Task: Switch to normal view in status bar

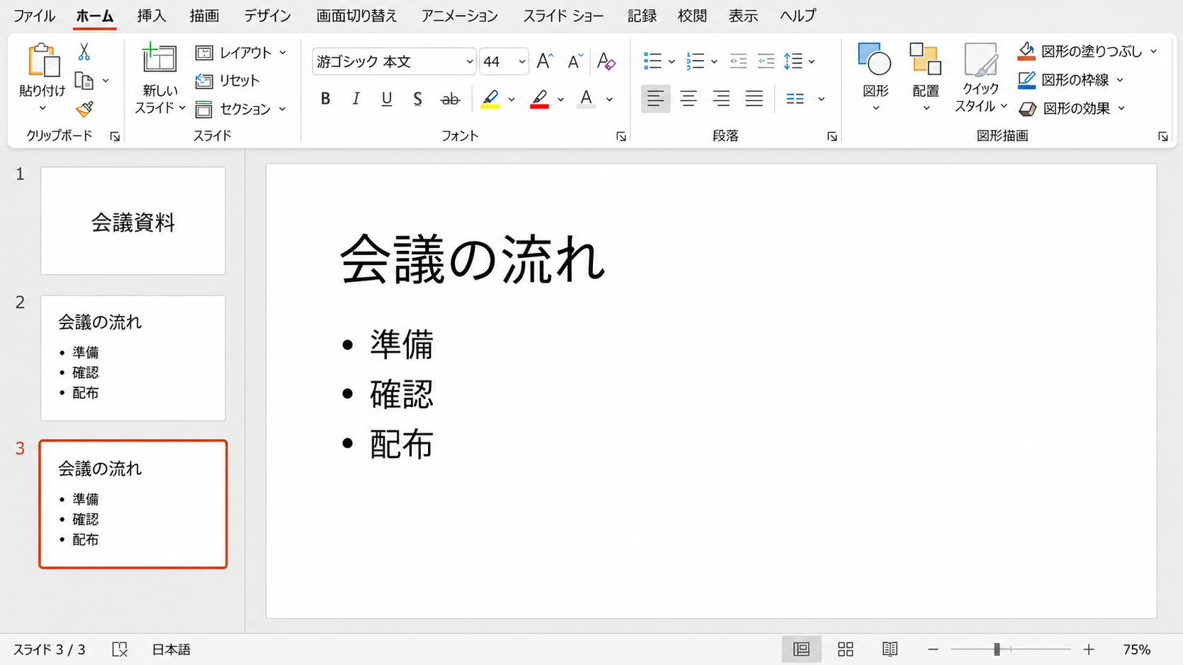Action: click(802, 649)
